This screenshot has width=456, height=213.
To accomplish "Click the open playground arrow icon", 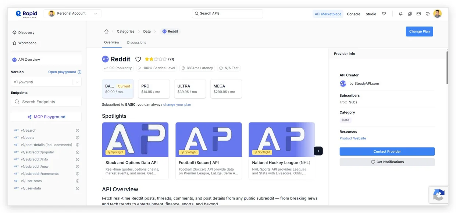I will (79, 72).
